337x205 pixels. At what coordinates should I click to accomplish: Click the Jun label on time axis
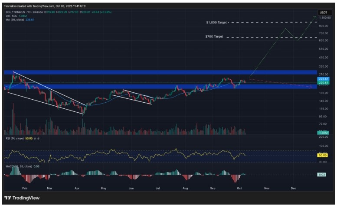[x=131, y=188]
